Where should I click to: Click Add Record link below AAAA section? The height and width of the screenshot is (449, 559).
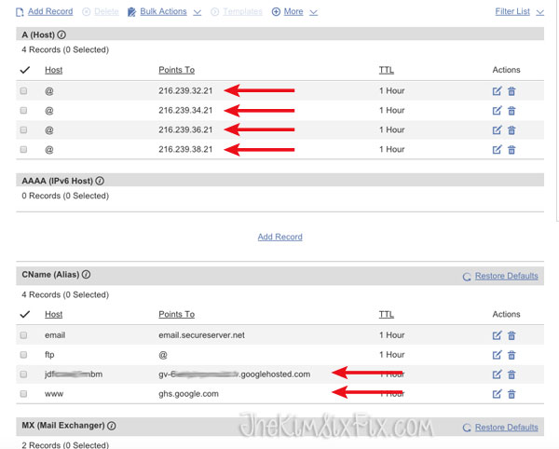pyautogui.click(x=279, y=237)
